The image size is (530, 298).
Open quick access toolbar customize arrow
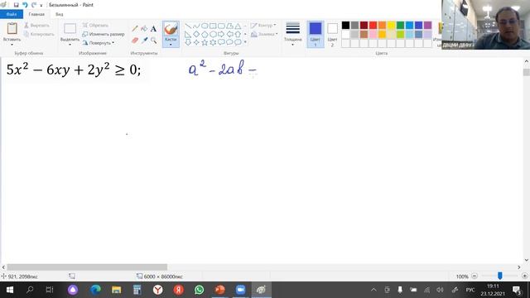[41, 5]
